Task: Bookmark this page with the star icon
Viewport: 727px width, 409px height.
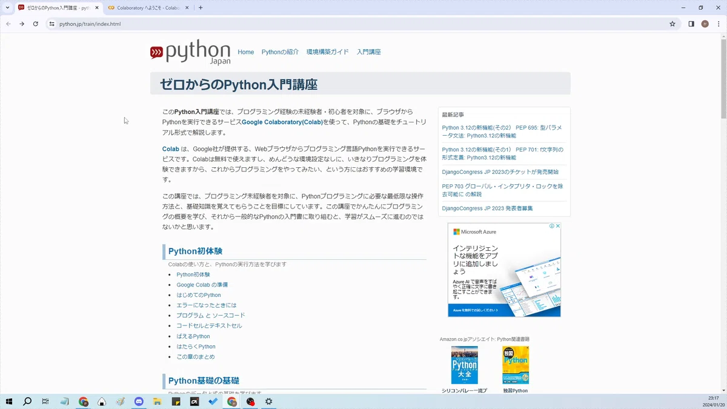Action: coord(672,24)
